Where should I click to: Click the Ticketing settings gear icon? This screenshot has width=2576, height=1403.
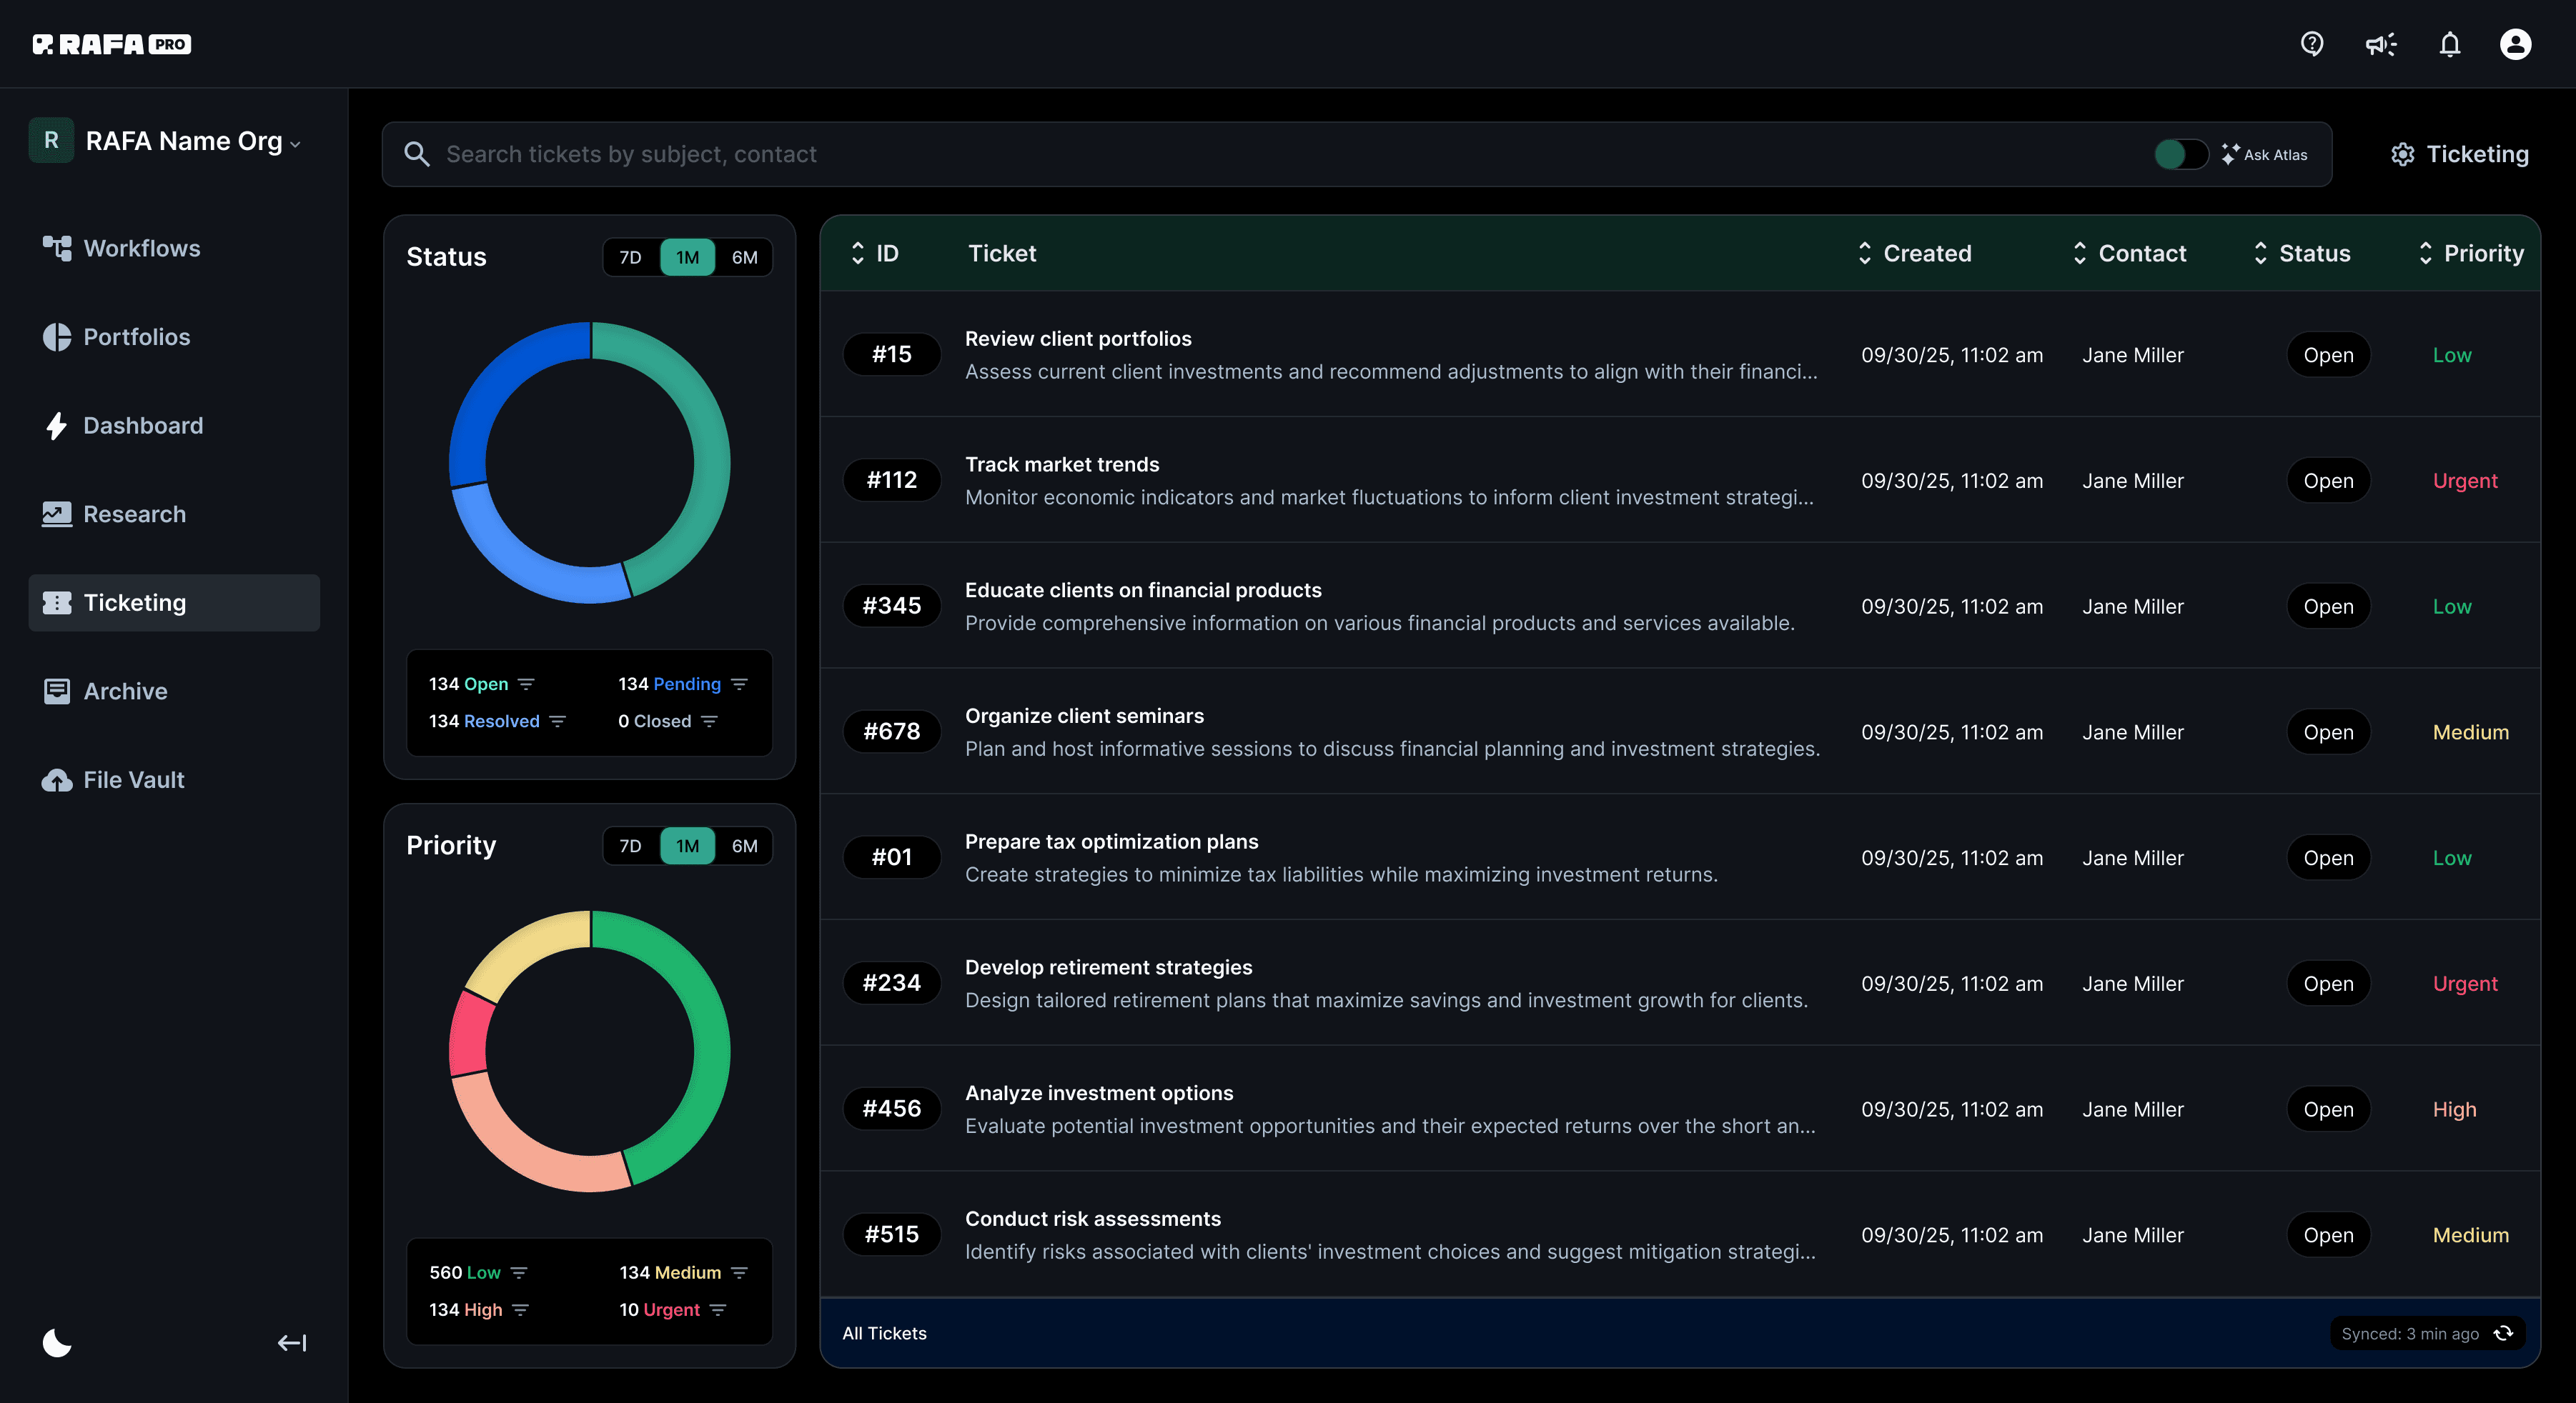click(x=2402, y=154)
